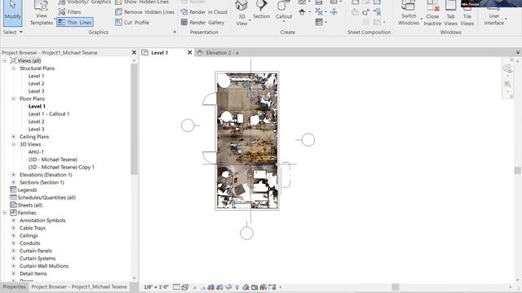Toggle the Thin Lines option
The image size is (522, 293).
click(75, 22)
